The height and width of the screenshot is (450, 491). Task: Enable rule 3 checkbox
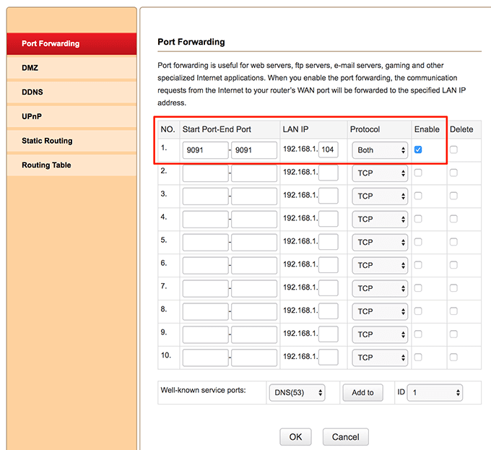[418, 196]
